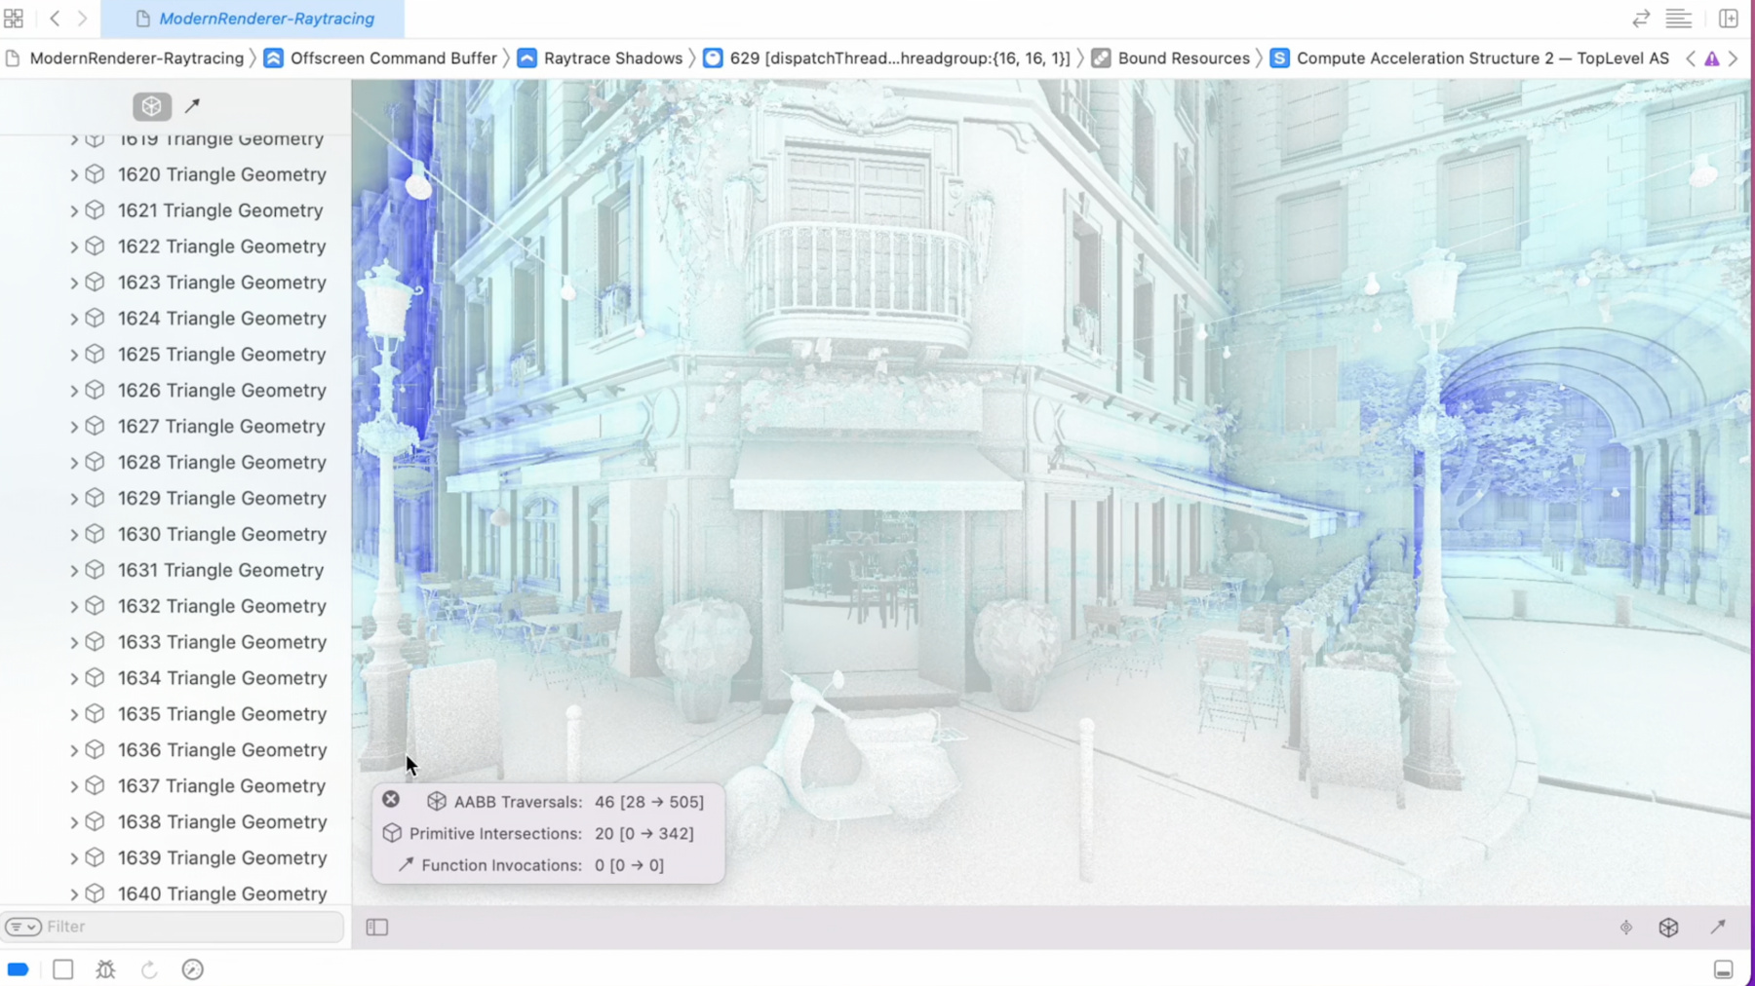Screen dimensions: 1755x986
Task: Select 1635 Triangle Geometry row
Action: pos(175,714)
